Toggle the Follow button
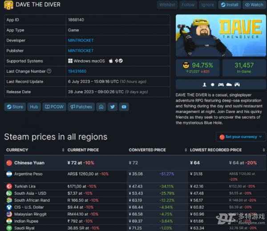Viewport: 267px width, 231px height. tap(188, 5)
